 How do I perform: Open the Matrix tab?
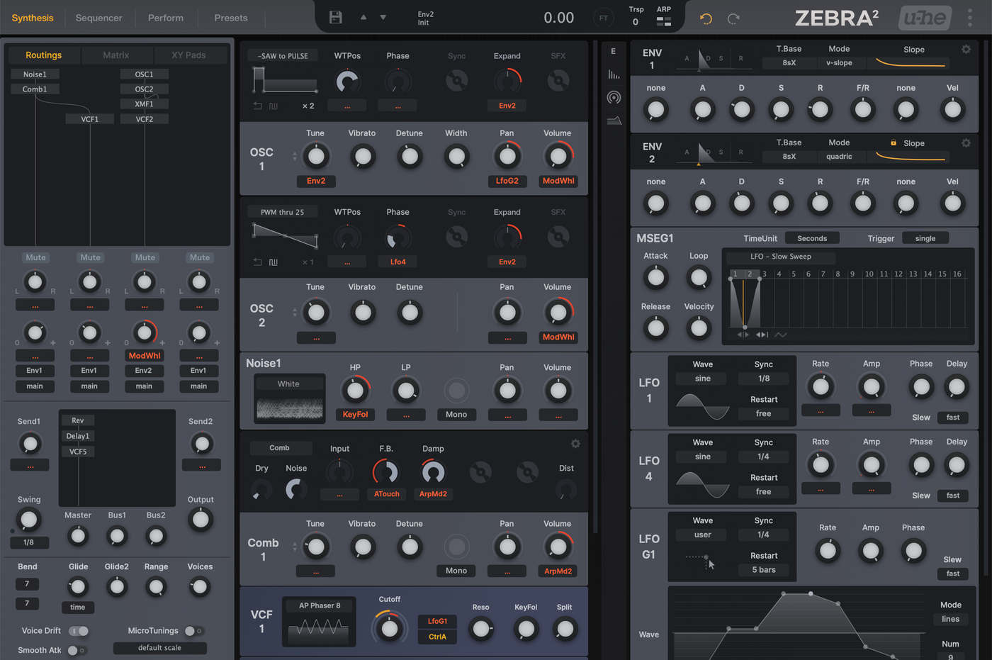click(x=116, y=55)
